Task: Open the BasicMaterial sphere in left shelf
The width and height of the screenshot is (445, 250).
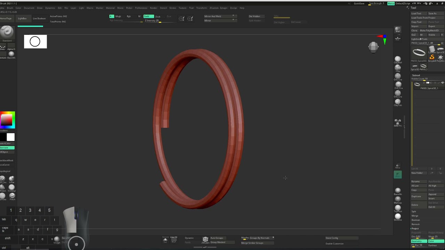Action: (11, 54)
